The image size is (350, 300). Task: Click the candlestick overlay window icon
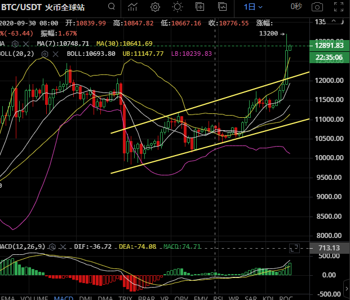coord(200,7)
